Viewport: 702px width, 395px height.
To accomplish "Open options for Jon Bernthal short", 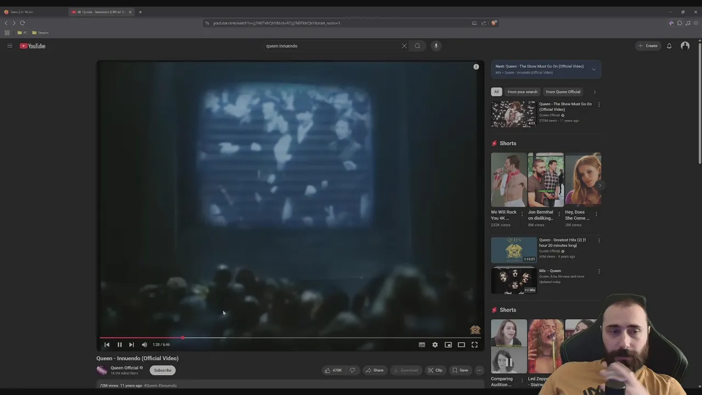I will [x=559, y=214].
